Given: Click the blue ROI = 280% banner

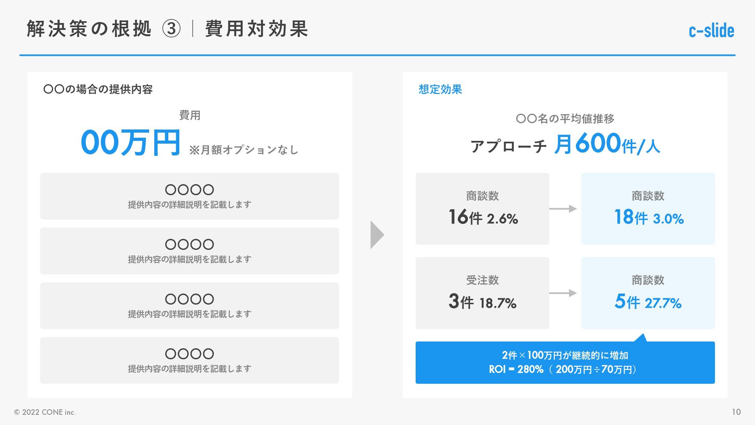Looking at the screenshot, I should tap(565, 362).
